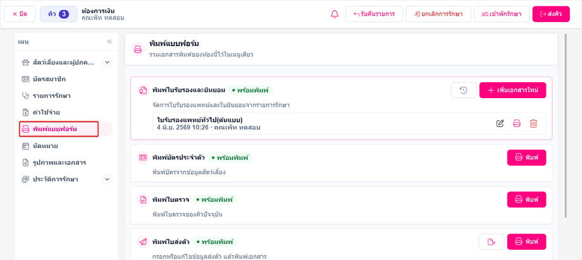The width and height of the screenshot is (582, 260).
Task: Click the vertical page scrollbar
Action: click(x=566, y=127)
